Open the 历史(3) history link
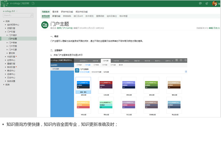The height and width of the screenshot is (152, 221). [x=216, y=28]
